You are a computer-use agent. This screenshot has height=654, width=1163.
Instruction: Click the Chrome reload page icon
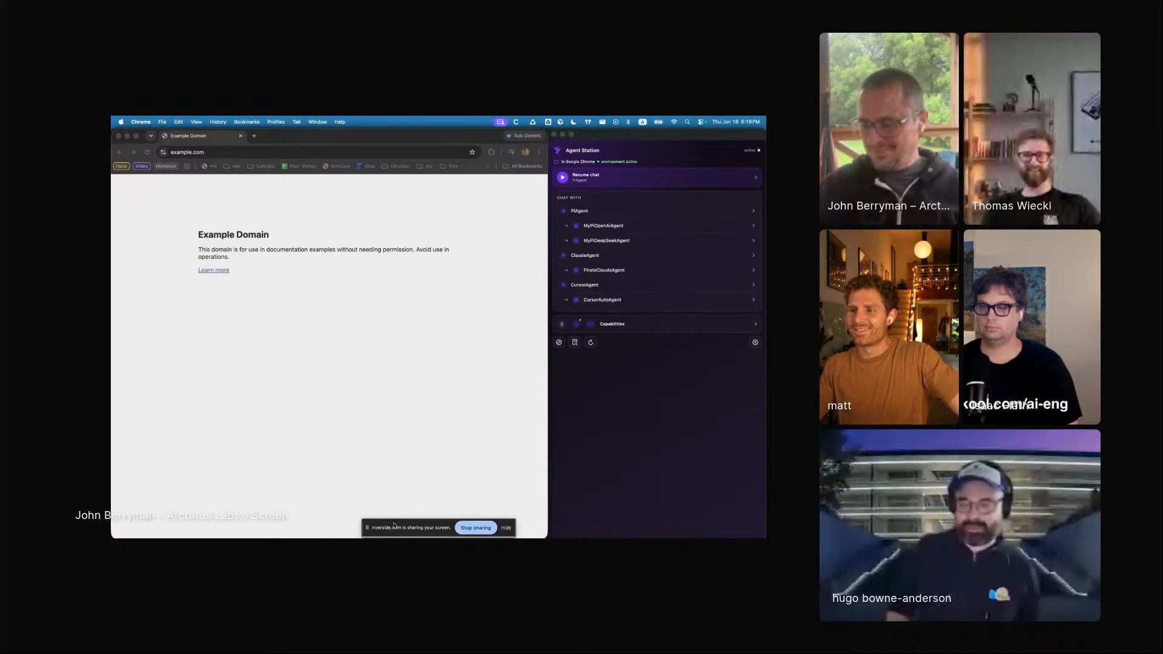(x=147, y=152)
